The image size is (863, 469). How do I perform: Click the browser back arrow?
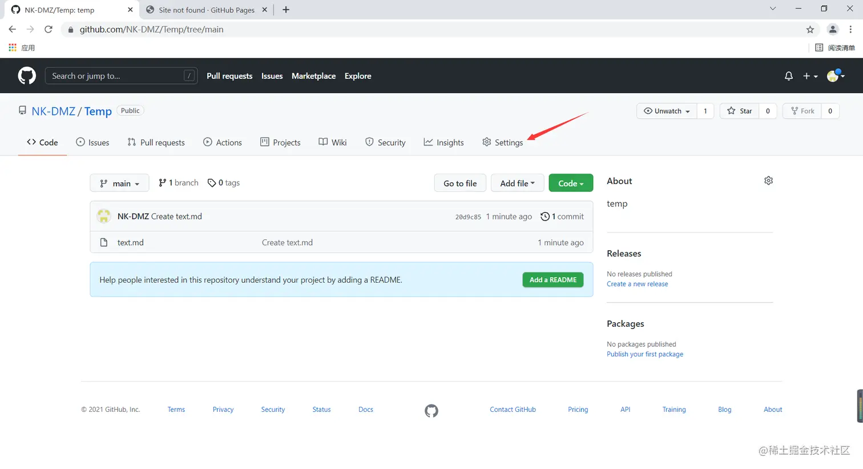(13, 29)
